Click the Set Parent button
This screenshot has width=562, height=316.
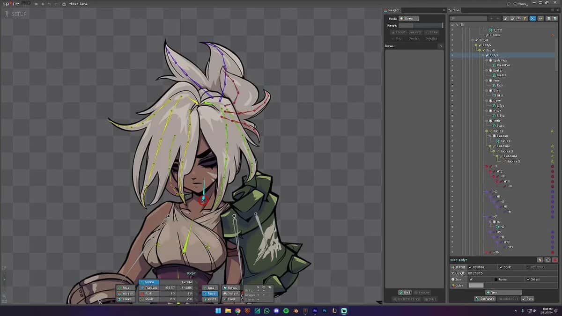484,299
